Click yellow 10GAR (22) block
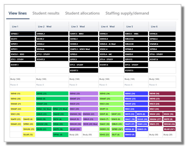Screen dimensions: 186x147 [x=16, y=124]
